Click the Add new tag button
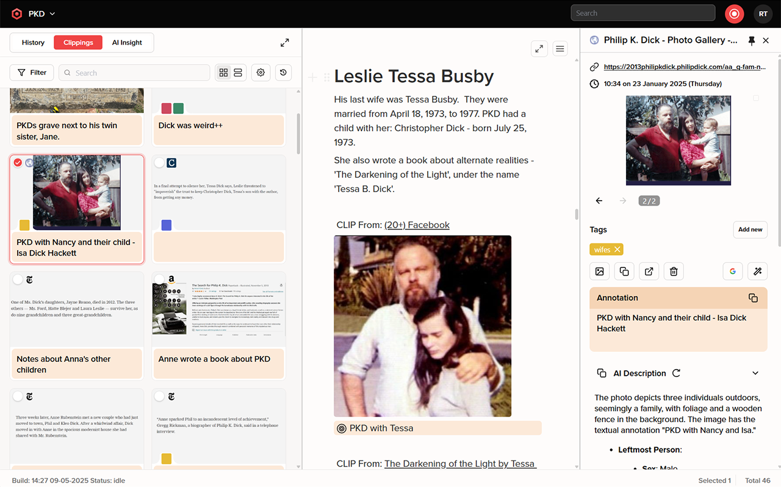This screenshot has height=488, width=781. 750,229
